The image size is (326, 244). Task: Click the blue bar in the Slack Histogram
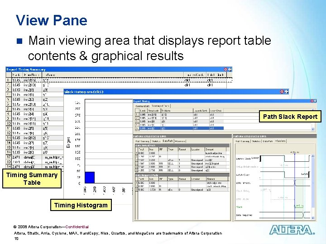pyautogui.click(x=90, y=178)
